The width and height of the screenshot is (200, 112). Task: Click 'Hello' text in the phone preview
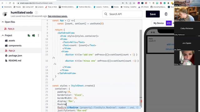click(x=151, y=39)
